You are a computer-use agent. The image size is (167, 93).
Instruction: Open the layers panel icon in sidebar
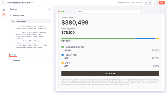[4, 10]
